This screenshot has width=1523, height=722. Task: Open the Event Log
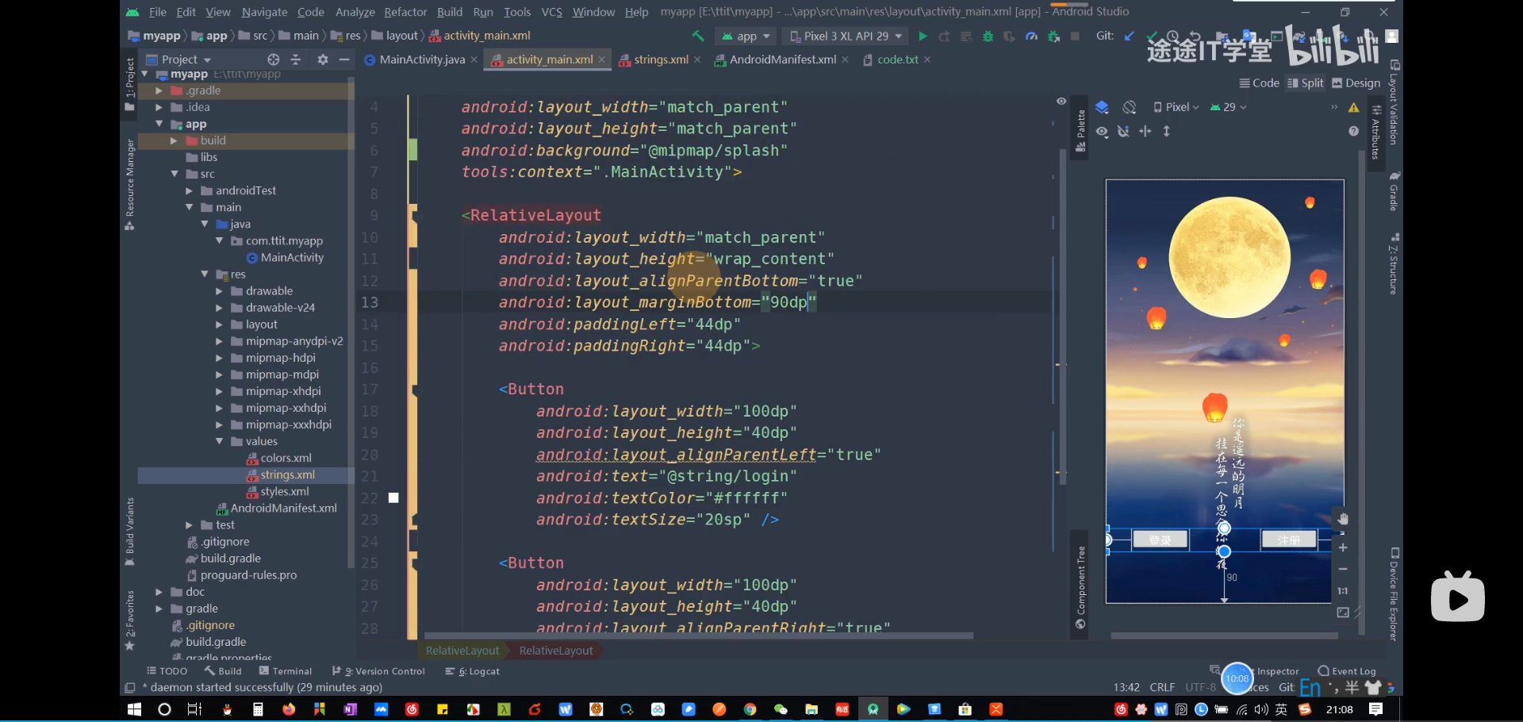pyautogui.click(x=1347, y=671)
